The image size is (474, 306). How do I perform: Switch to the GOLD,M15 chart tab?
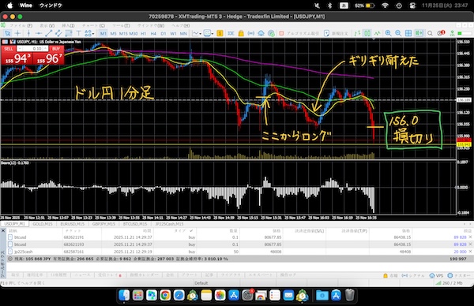click(x=43, y=224)
